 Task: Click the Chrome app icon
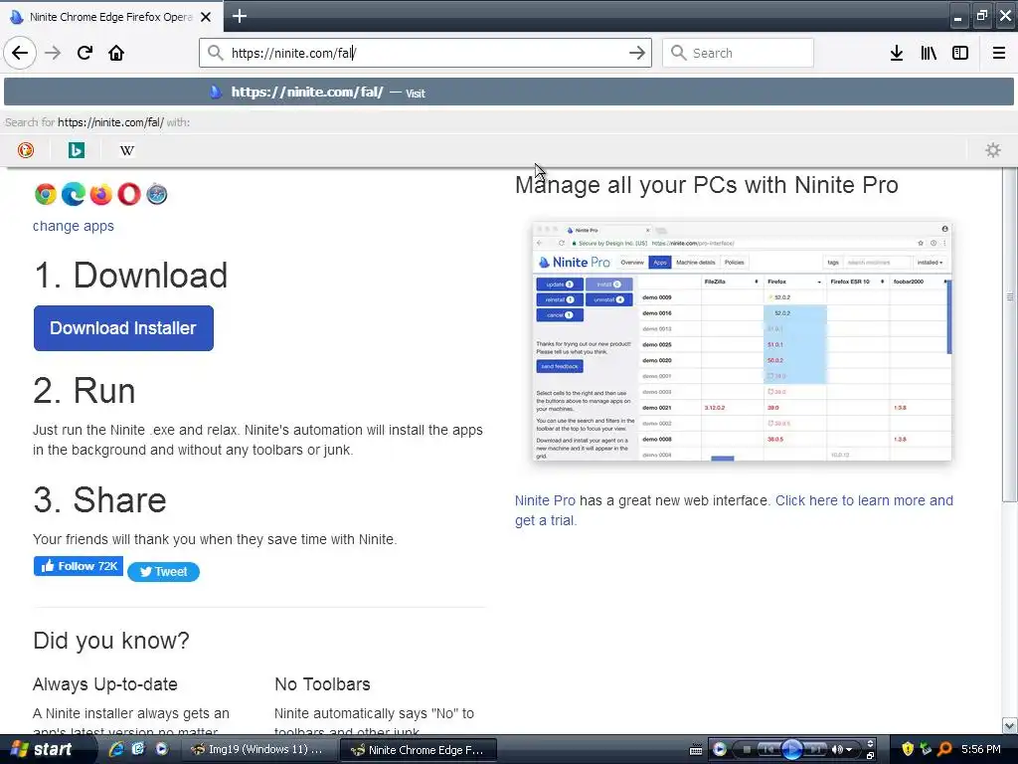(x=46, y=194)
